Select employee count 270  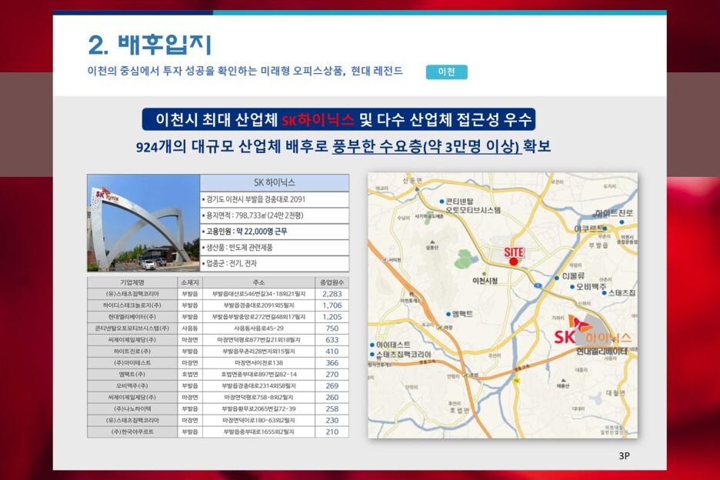tap(332, 375)
